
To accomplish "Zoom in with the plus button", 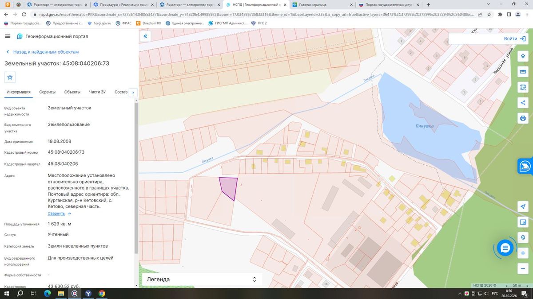I will 523,253.
